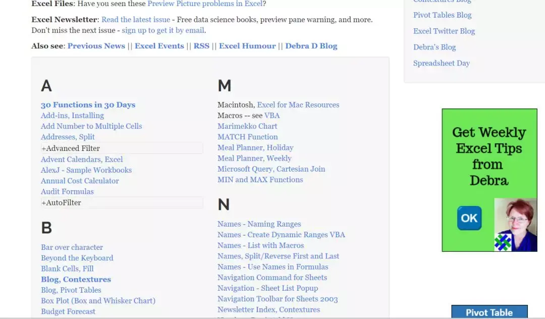Expand the +AutoFilter section
The height and width of the screenshot is (319, 545).
122,202
